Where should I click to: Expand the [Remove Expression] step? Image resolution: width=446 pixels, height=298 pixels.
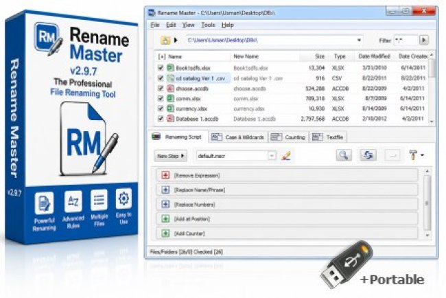tap(165, 175)
